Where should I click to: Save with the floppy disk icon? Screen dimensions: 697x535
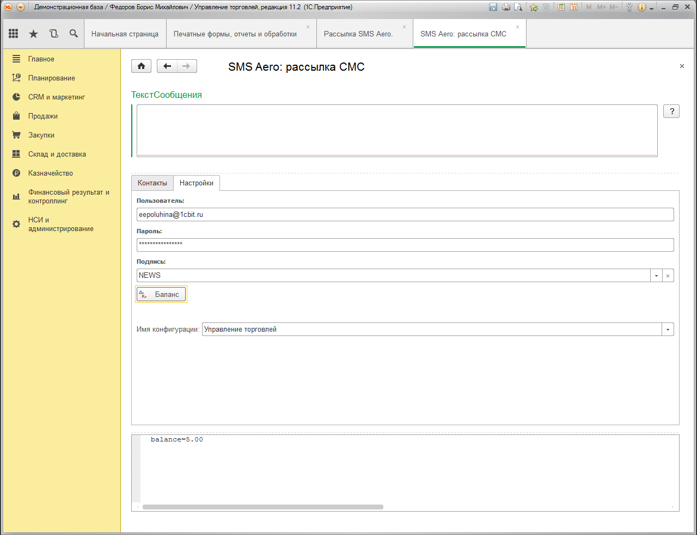point(493,7)
